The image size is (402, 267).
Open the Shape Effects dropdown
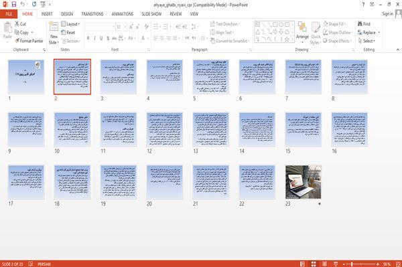(338, 41)
